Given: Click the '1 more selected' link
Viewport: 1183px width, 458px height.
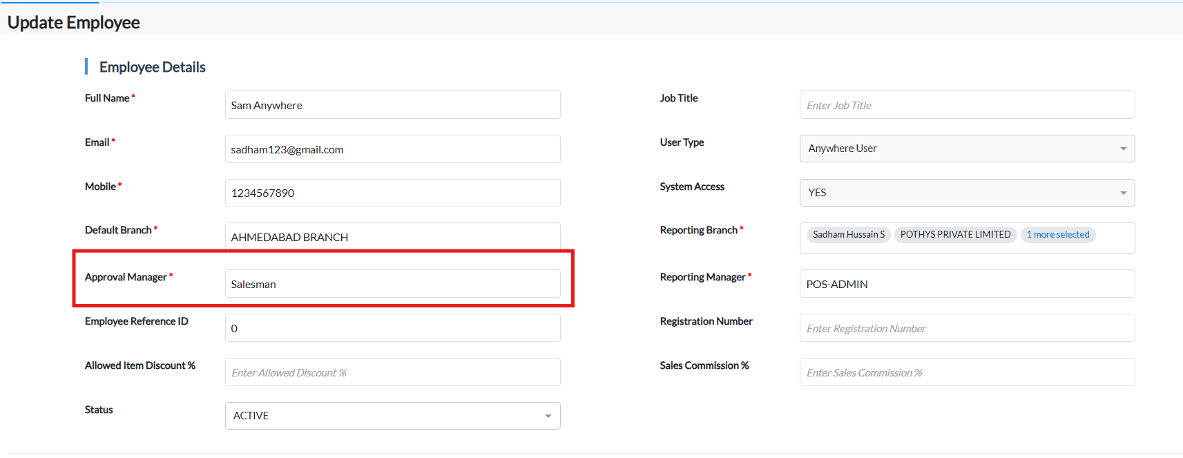Looking at the screenshot, I should coord(1057,235).
